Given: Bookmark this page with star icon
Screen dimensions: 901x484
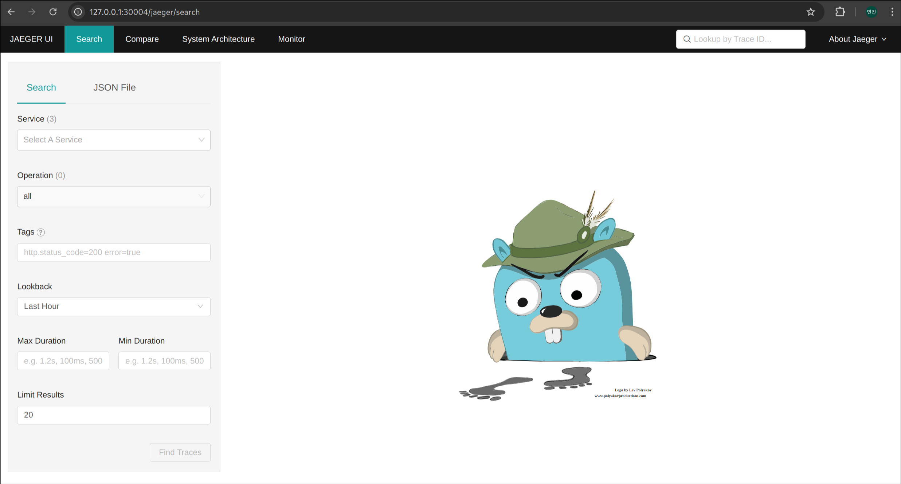Looking at the screenshot, I should click(x=811, y=12).
